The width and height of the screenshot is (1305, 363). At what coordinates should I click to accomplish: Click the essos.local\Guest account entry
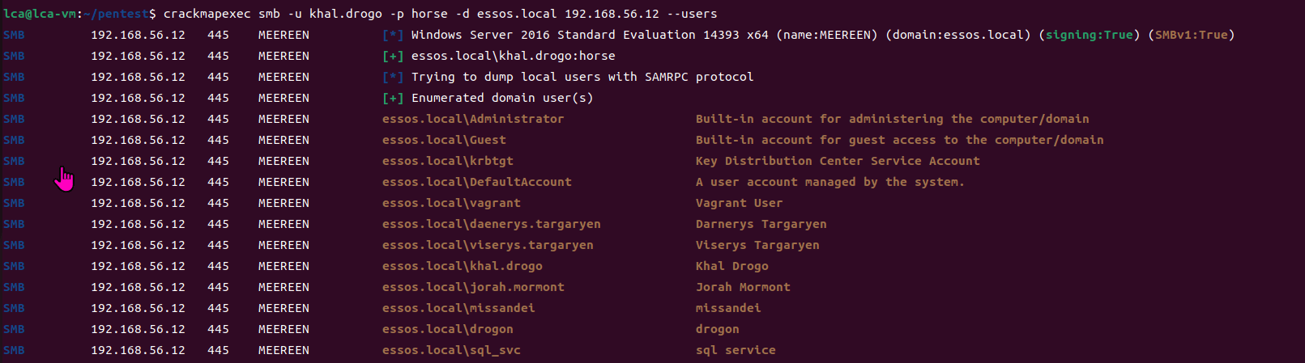coord(444,140)
